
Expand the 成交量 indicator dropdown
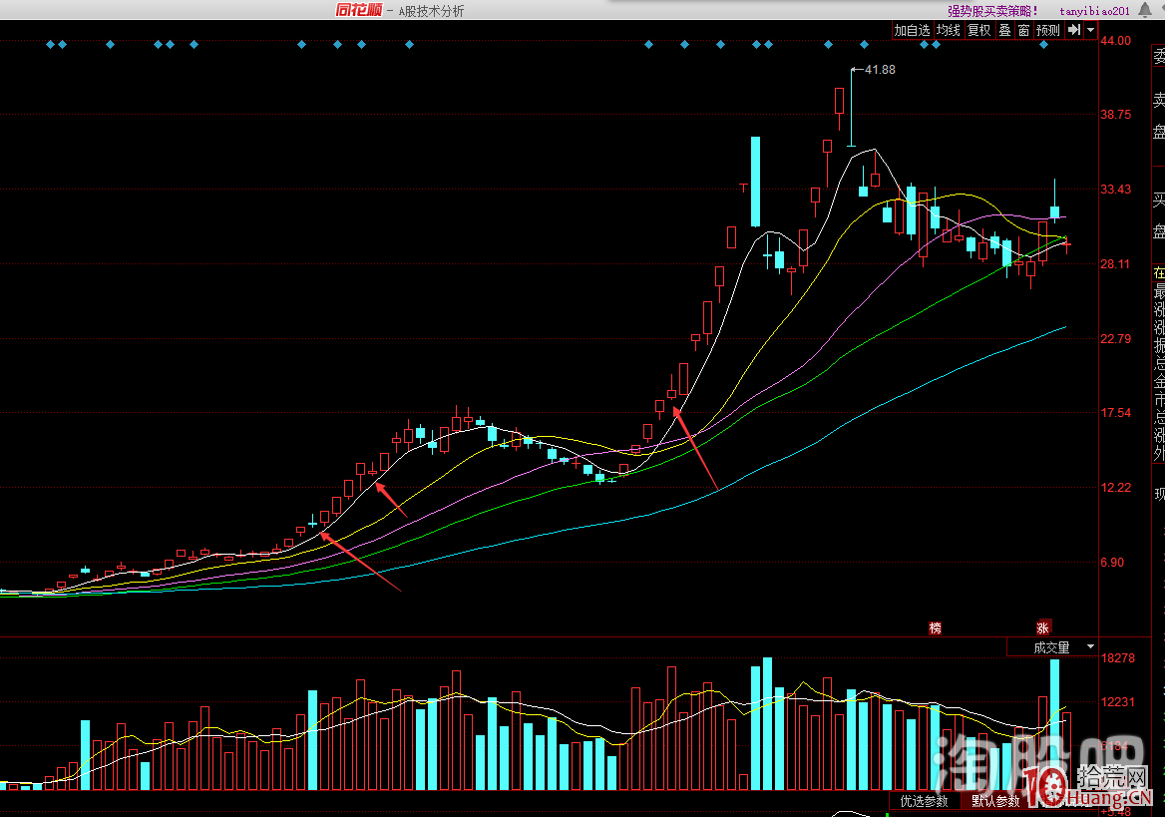(1090, 647)
